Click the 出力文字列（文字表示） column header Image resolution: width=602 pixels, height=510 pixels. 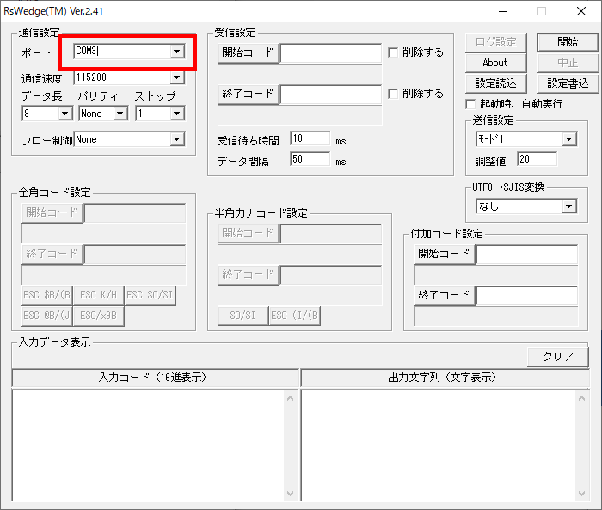click(445, 378)
